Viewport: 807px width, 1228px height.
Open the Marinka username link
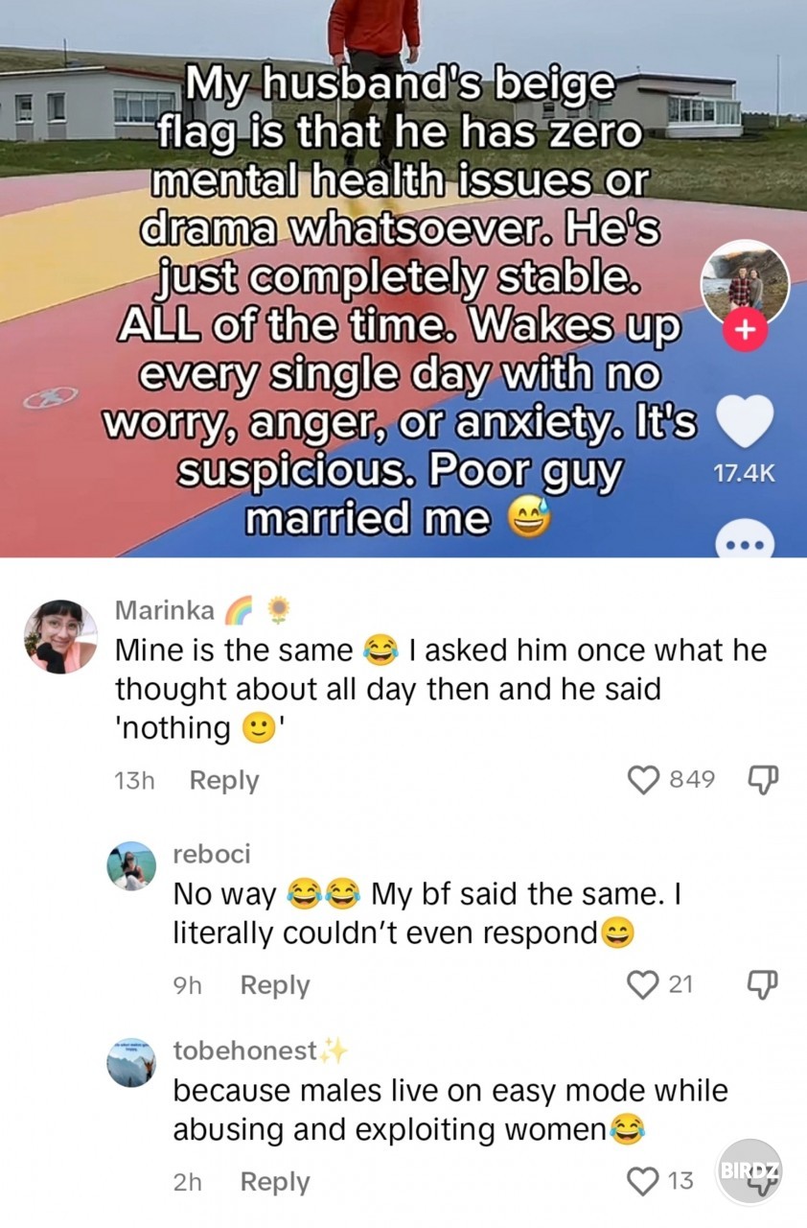click(x=164, y=608)
